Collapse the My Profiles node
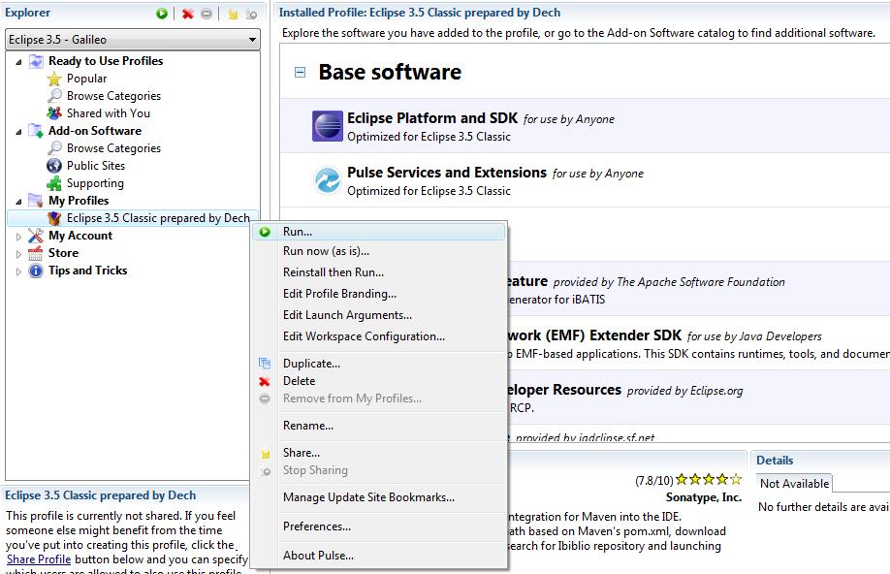This screenshot has height=574, width=890. tap(18, 202)
